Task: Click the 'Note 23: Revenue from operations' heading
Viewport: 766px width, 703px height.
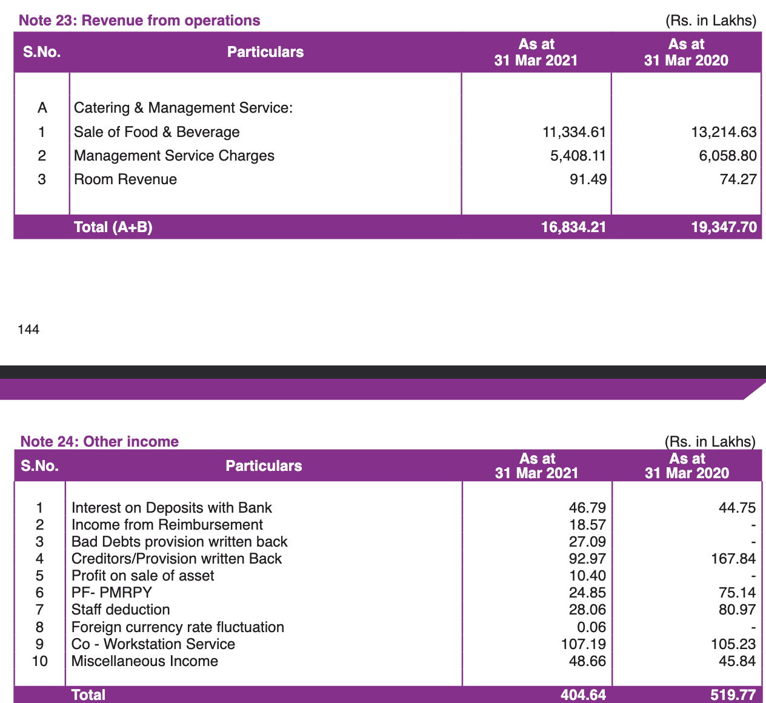Action: click(139, 21)
